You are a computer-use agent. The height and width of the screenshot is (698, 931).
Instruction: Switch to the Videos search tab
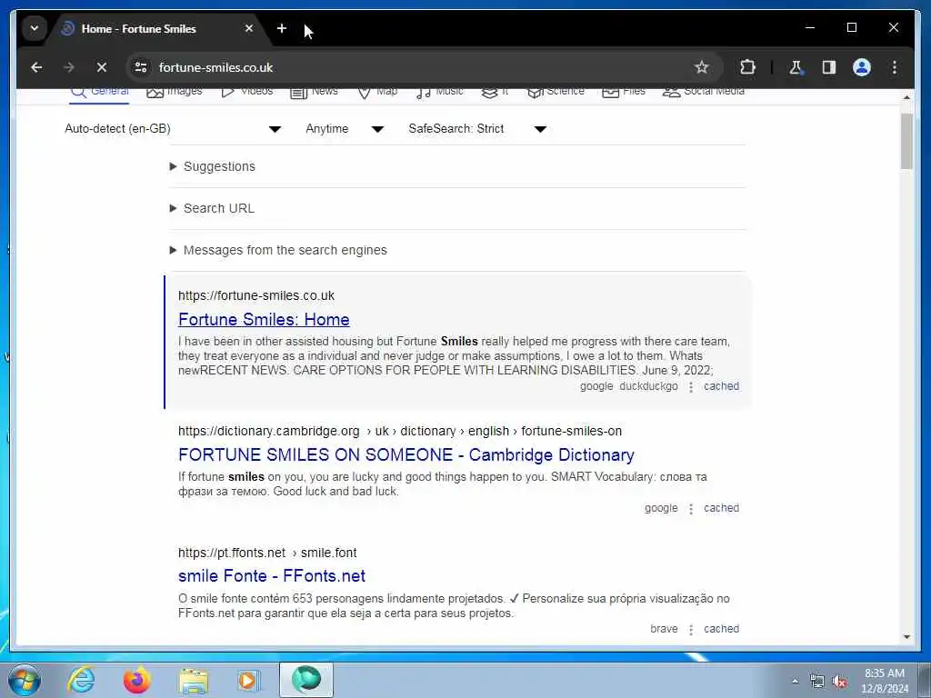pos(247,92)
